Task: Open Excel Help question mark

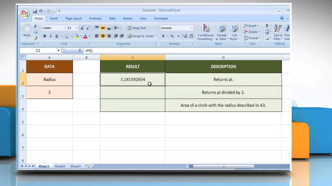Action: click(x=282, y=18)
